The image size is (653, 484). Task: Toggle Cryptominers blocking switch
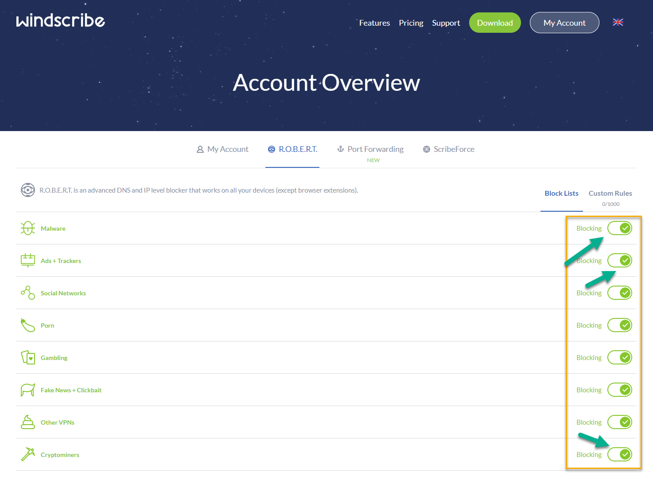[x=620, y=454]
